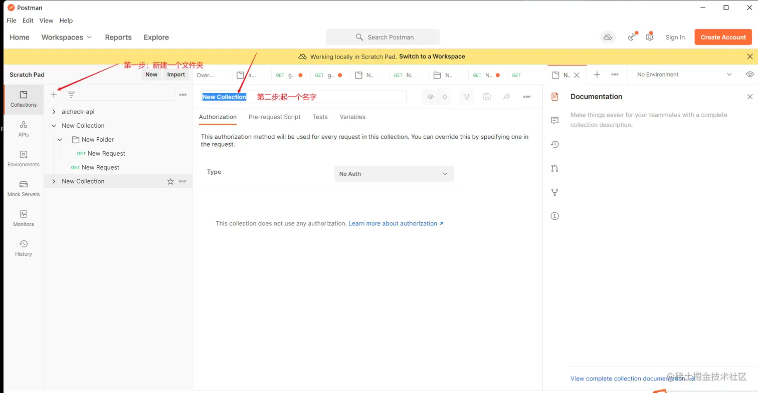Viewport: 758px width, 393px height.
Task: Open the File menu
Action: [x=12, y=21]
